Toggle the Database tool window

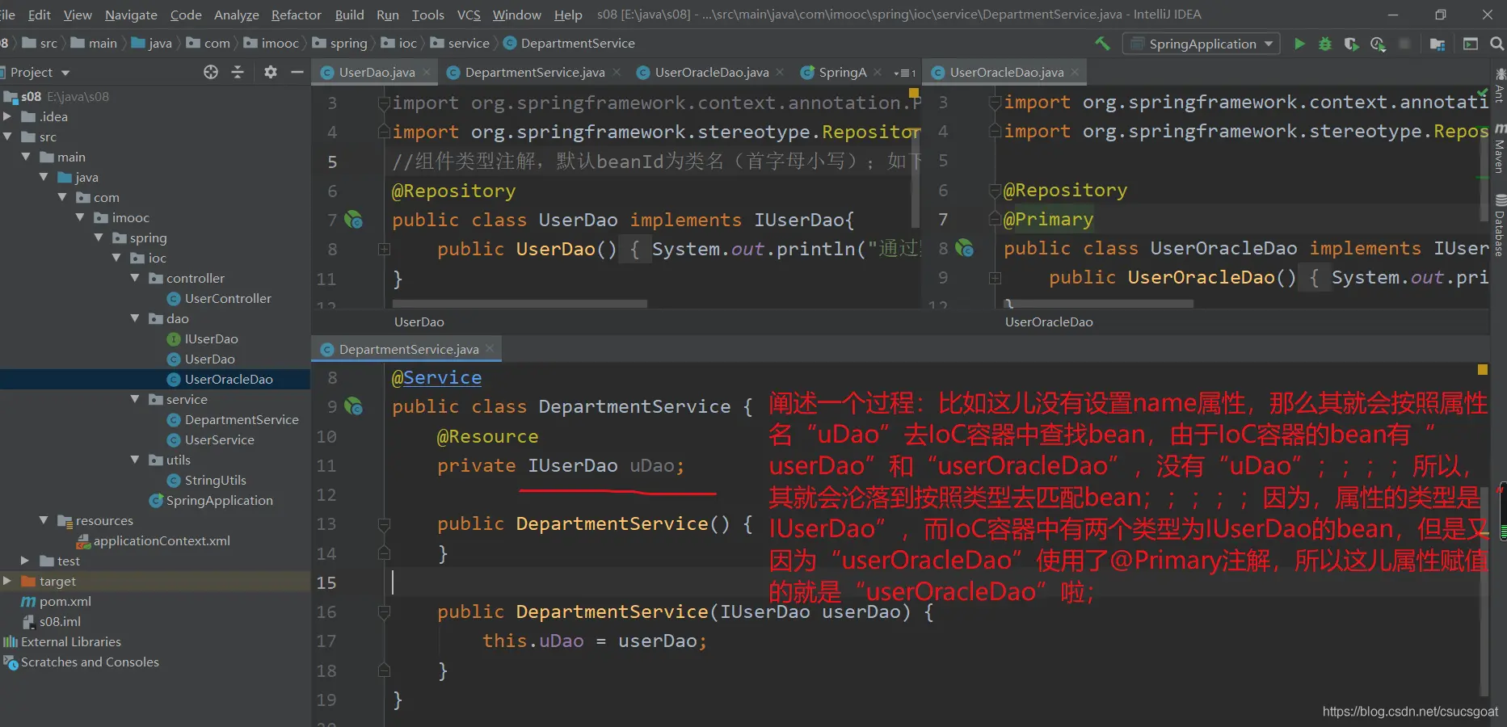[x=1500, y=226]
